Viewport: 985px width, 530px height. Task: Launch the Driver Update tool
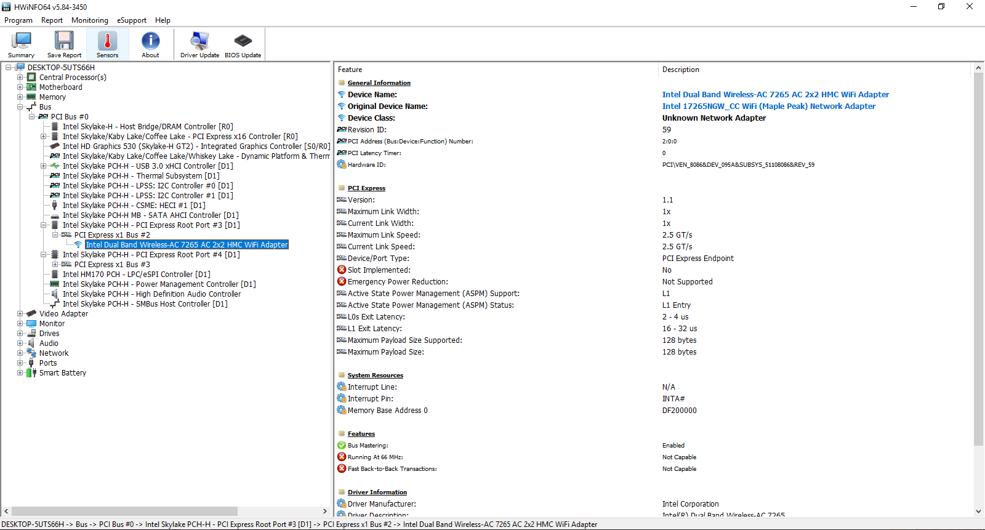[199, 44]
